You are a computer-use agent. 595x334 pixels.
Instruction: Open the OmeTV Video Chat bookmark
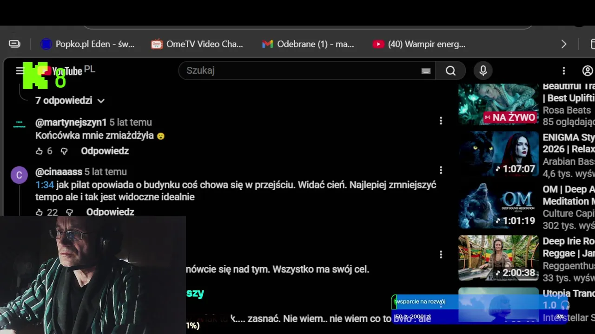197,44
